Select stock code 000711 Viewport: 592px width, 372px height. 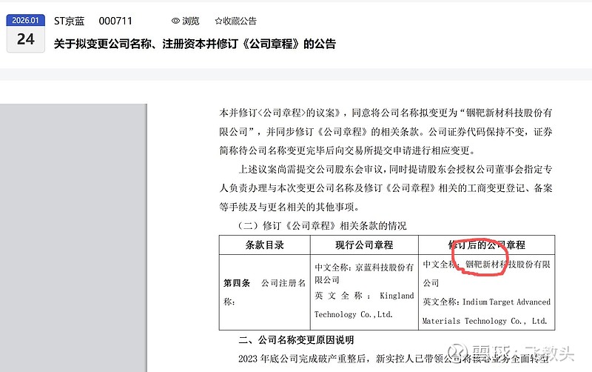pos(115,21)
